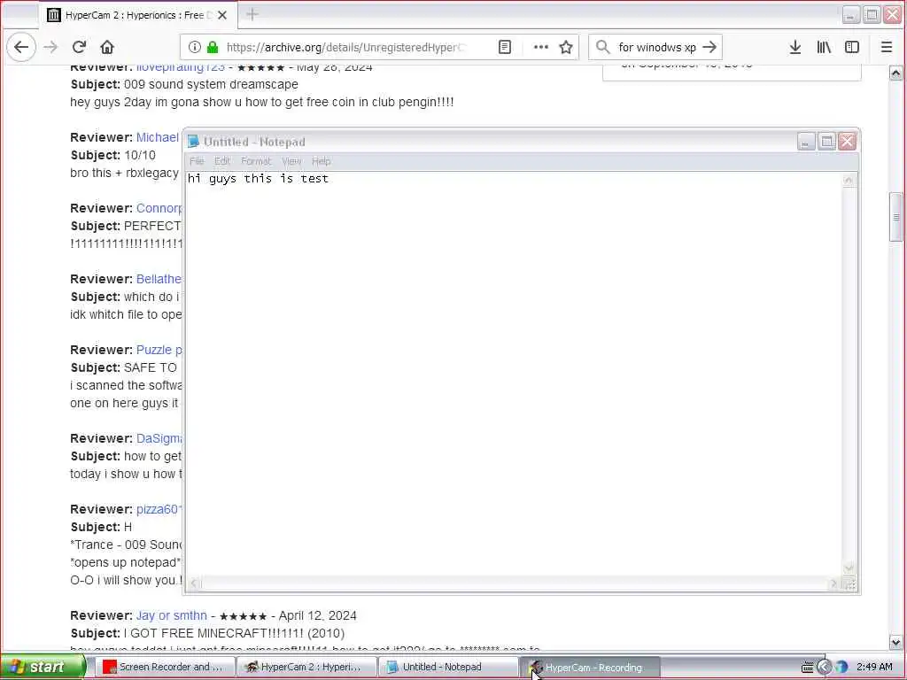Toggle reader view icon in address bar
Screen dimensions: 907x680
[504, 48]
